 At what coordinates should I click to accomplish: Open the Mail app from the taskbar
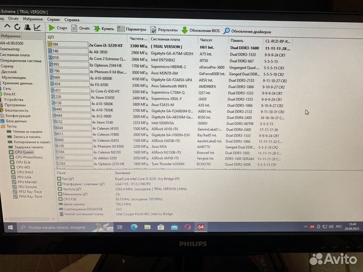pos(174,227)
